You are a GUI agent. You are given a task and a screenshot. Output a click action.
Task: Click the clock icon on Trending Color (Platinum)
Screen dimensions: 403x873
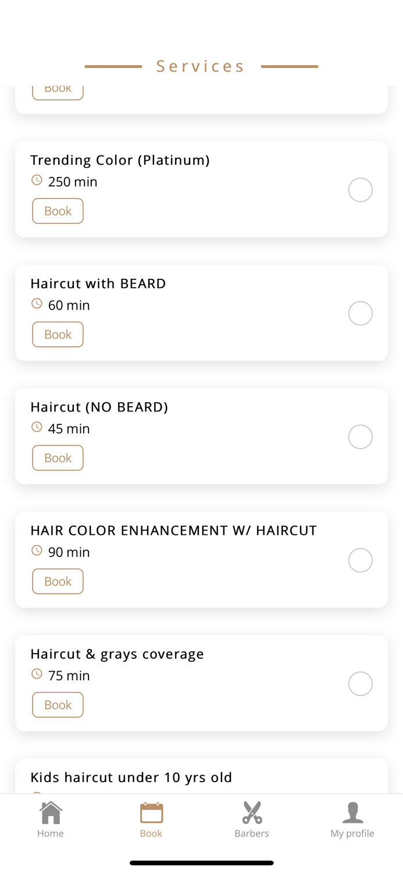click(x=37, y=179)
